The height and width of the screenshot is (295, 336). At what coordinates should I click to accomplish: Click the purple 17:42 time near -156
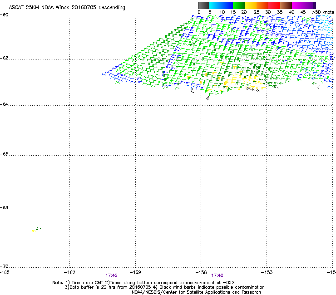217,275
